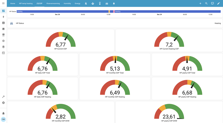Click the plus add icon in header
This screenshot has height=123, width=223.
coord(200,3)
